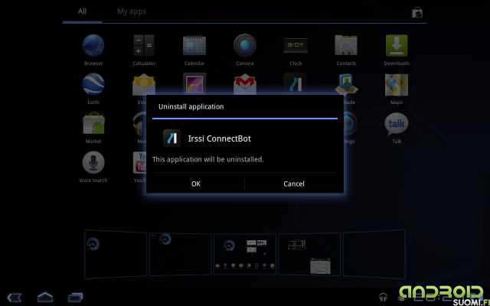The image size is (490, 306).
Task: Select the empty fifth home screen thumbnail
Action: click(x=374, y=254)
